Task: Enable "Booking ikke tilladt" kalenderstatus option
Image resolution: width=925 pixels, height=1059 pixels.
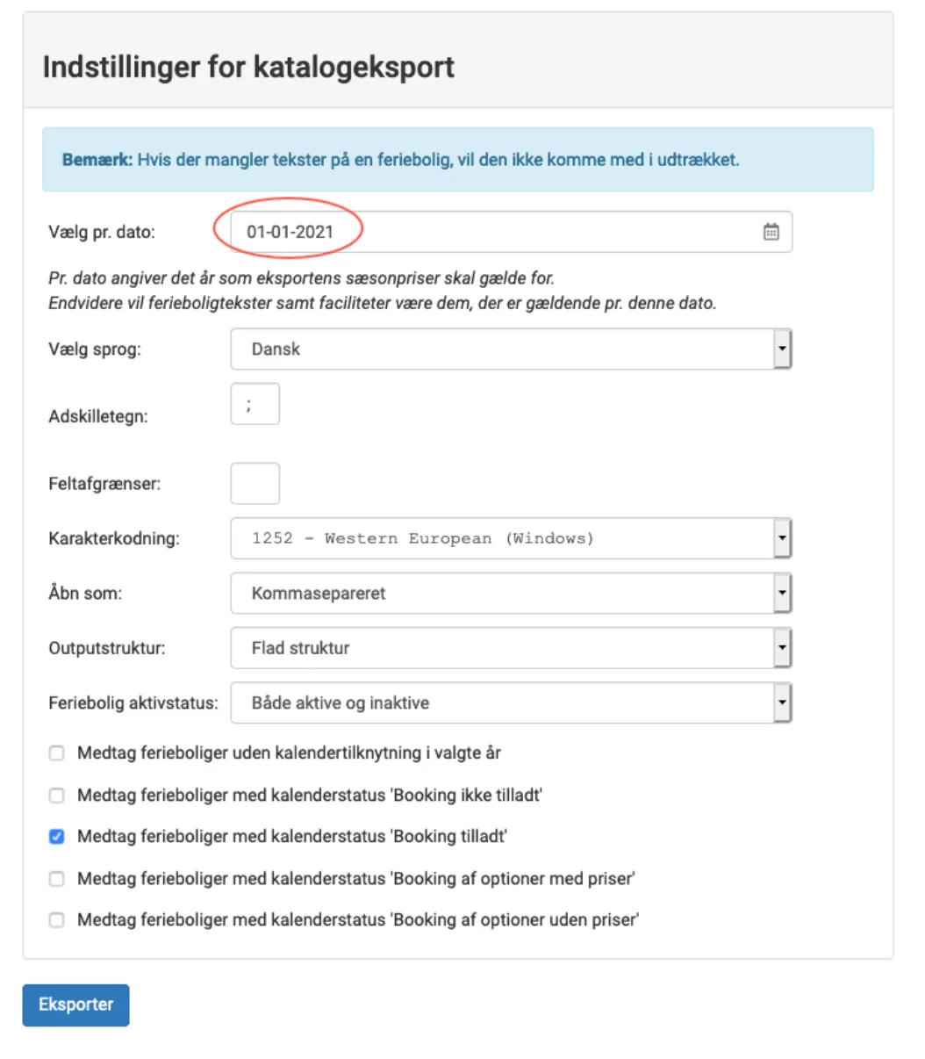Action: pos(57,795)
